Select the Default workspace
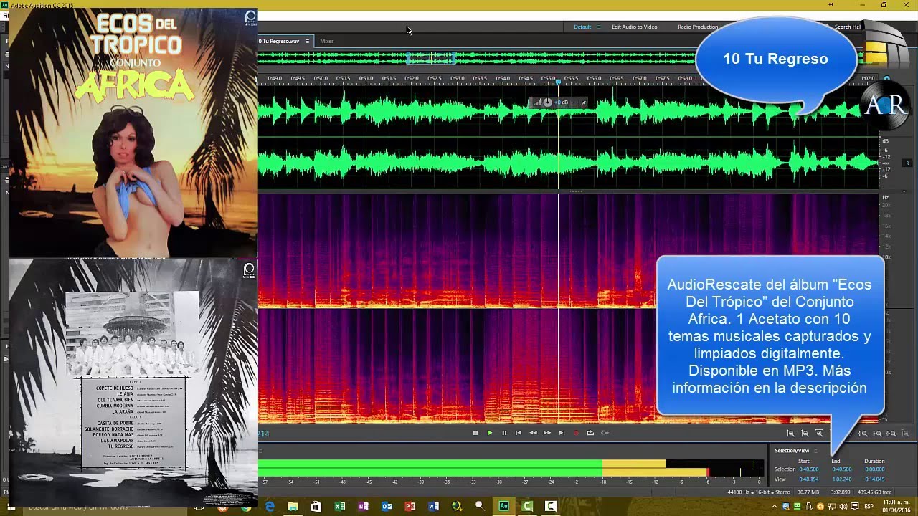918x516 pixels. point(582,27)
